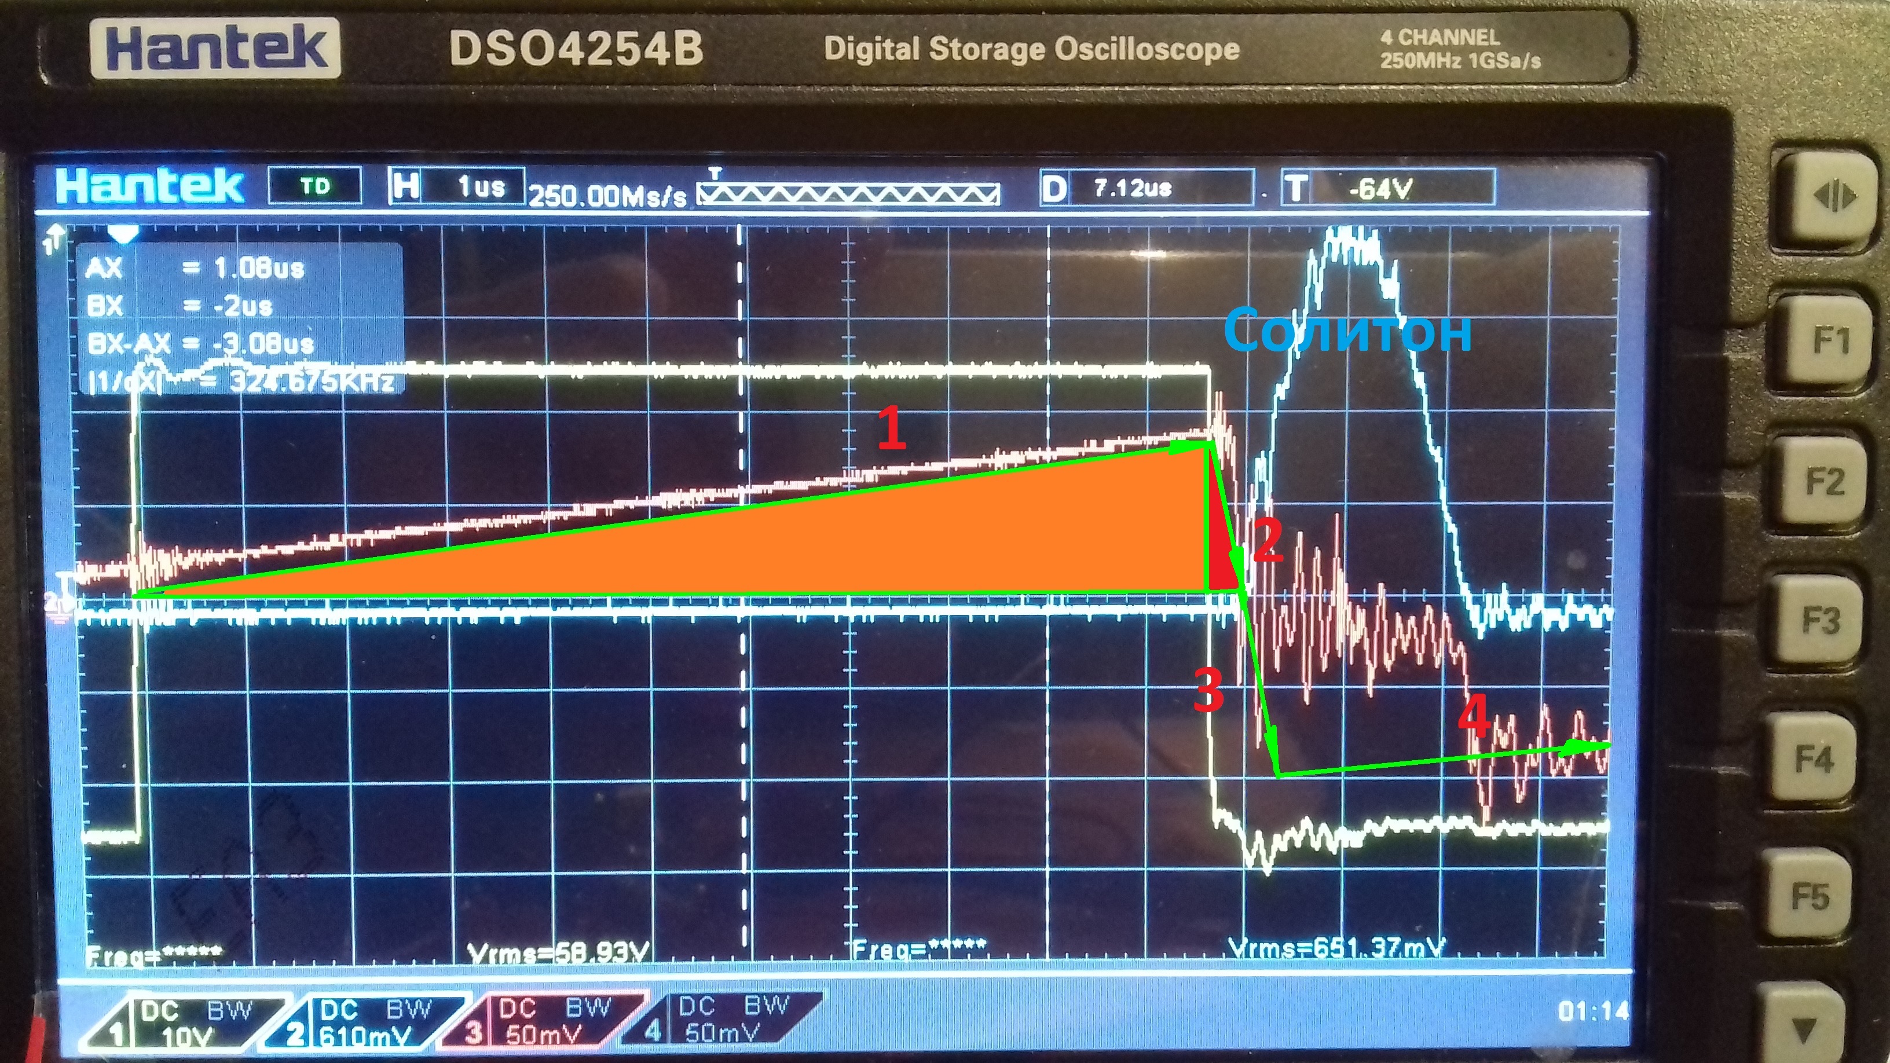The image size is (1890, 1063).
Task: Select channel 3 DC 50mV indicator
Action: click(543, 1021)
